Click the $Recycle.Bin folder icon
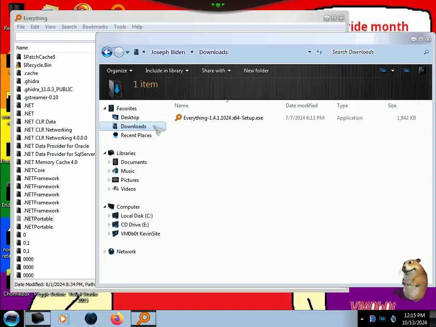 point(18,65)
